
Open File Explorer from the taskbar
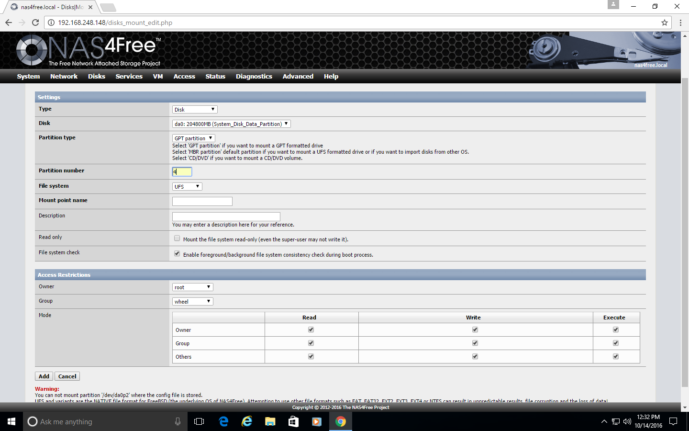pos(270,421)
